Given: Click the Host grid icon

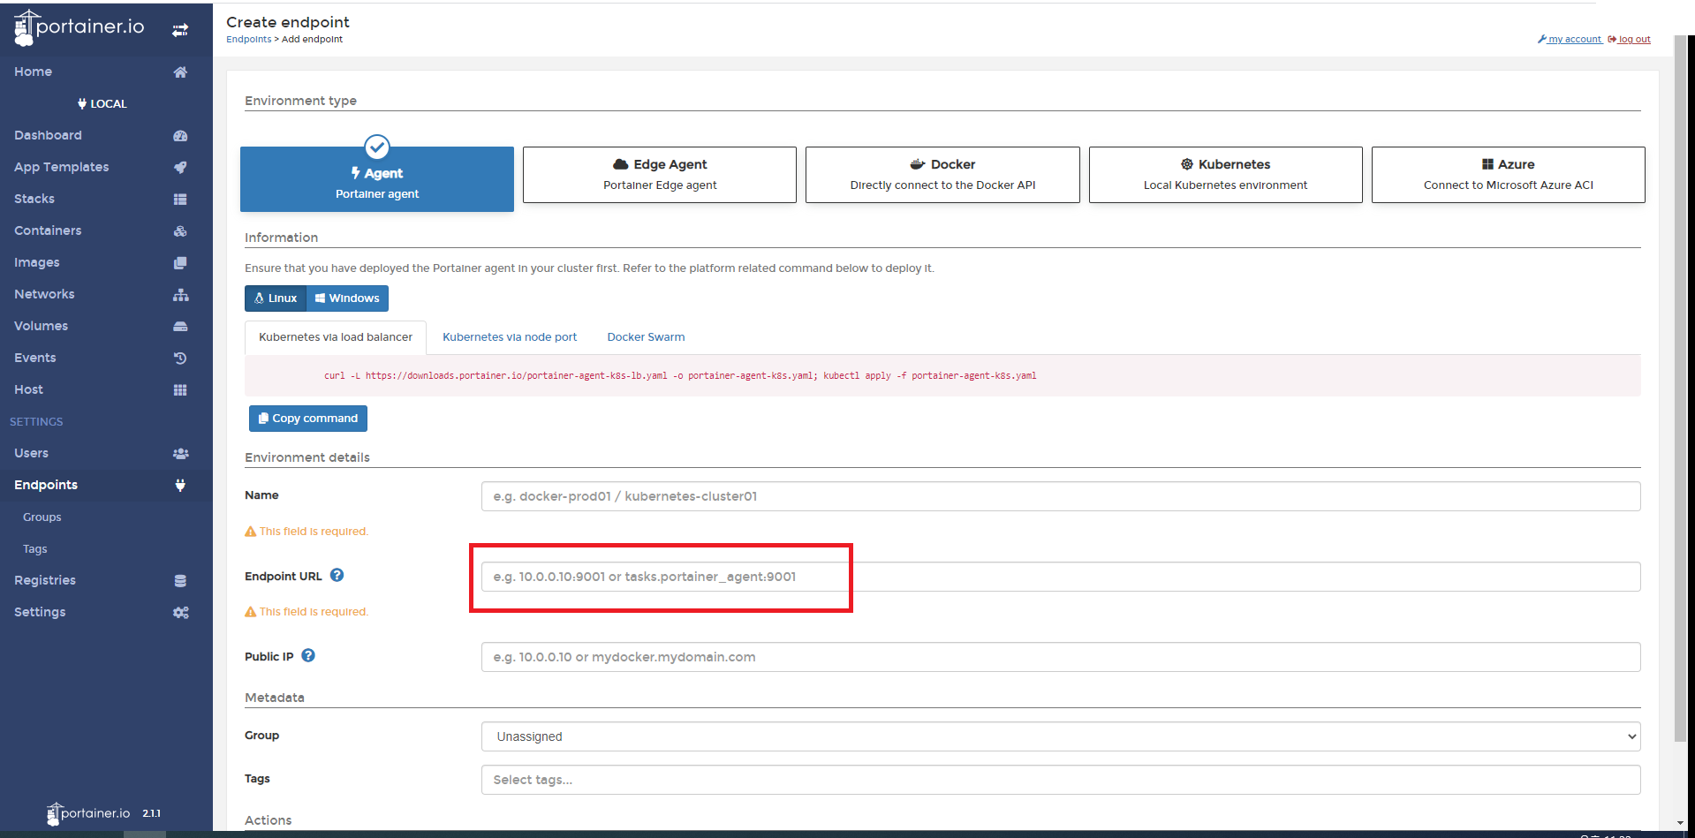Looking at the screenshot, I should pos(180,390).
